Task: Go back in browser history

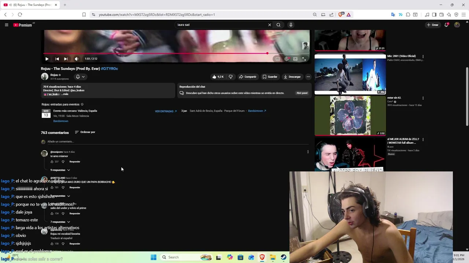Action: pos(5,15)
